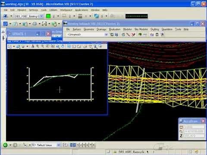This screenshot has height=155, width=207.
Task: Click the third icon in primary tools row
Action: (25, 24)
